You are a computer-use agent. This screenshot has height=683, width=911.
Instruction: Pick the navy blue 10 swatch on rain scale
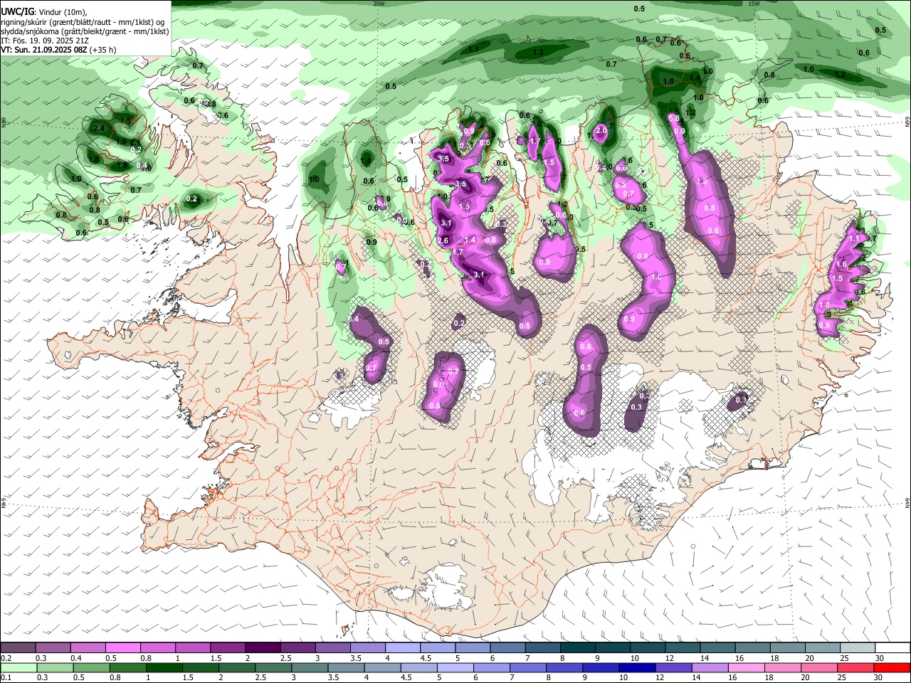[x=638, y=668]
